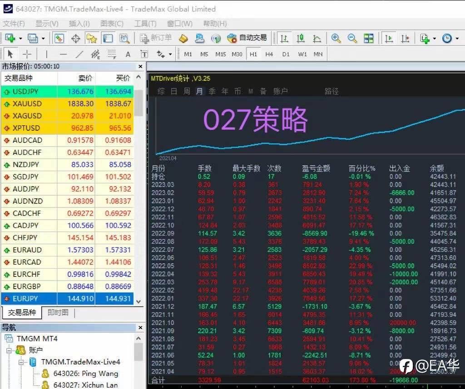Viewport: 465px width, 389px height.
Task: Open dropdown arrow next to Profiles icon
Action: point(43,39)
